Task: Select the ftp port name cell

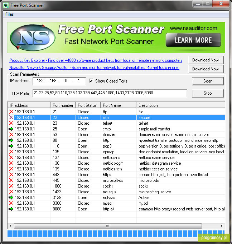Action: (105, 112)
